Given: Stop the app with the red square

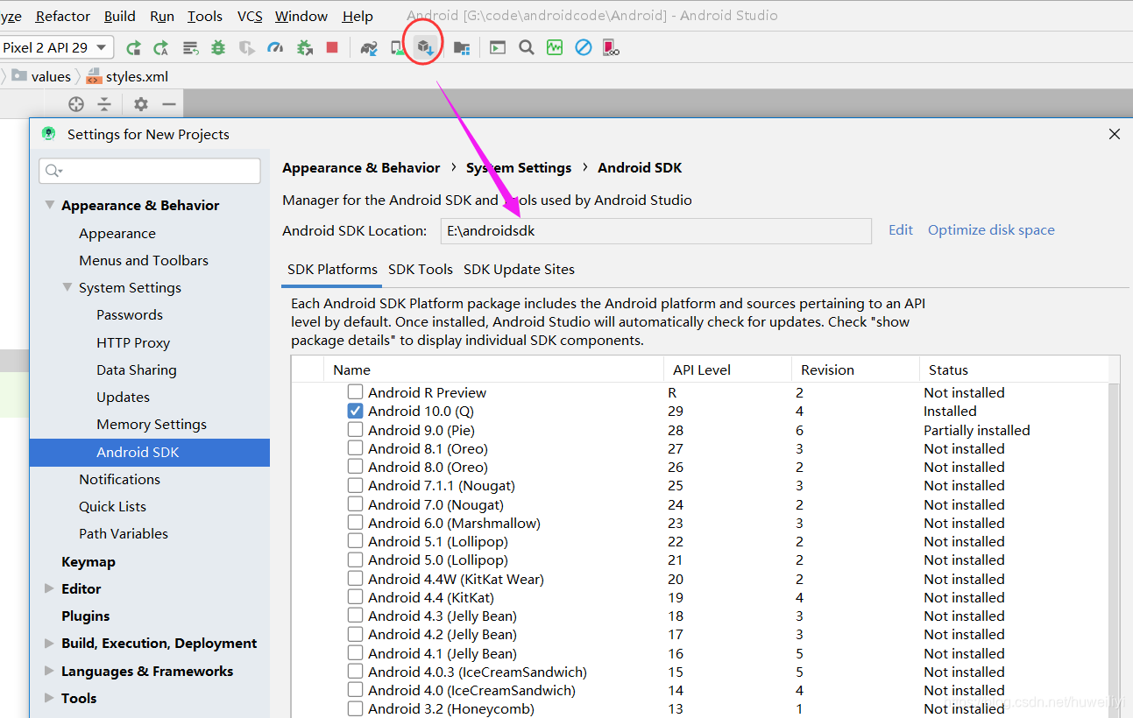Looking at the screenshot, I should click(332, 47).
